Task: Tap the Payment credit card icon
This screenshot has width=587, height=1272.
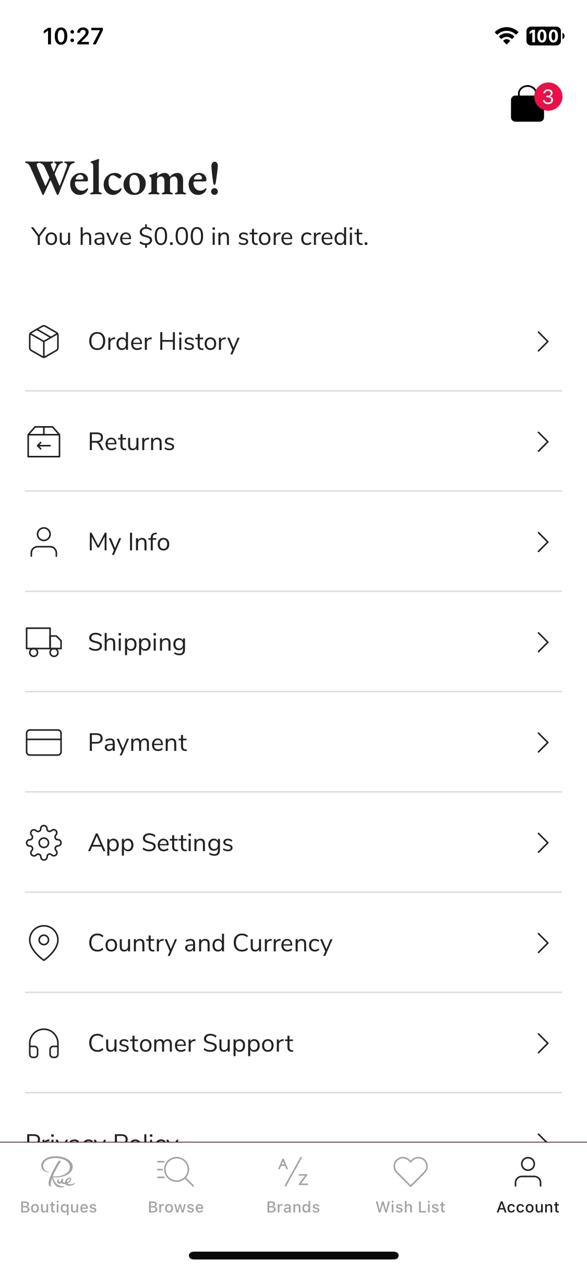Action: click(x=44, y=743)
